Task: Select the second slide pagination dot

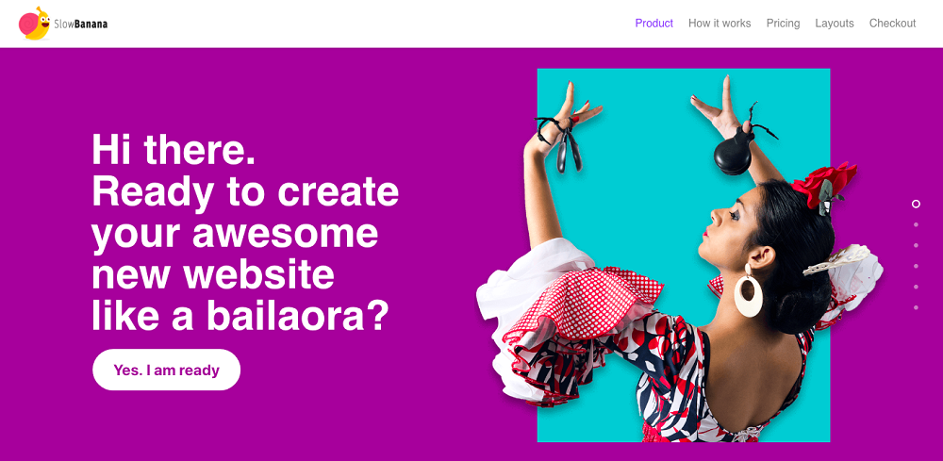Action: click(916, 224)
